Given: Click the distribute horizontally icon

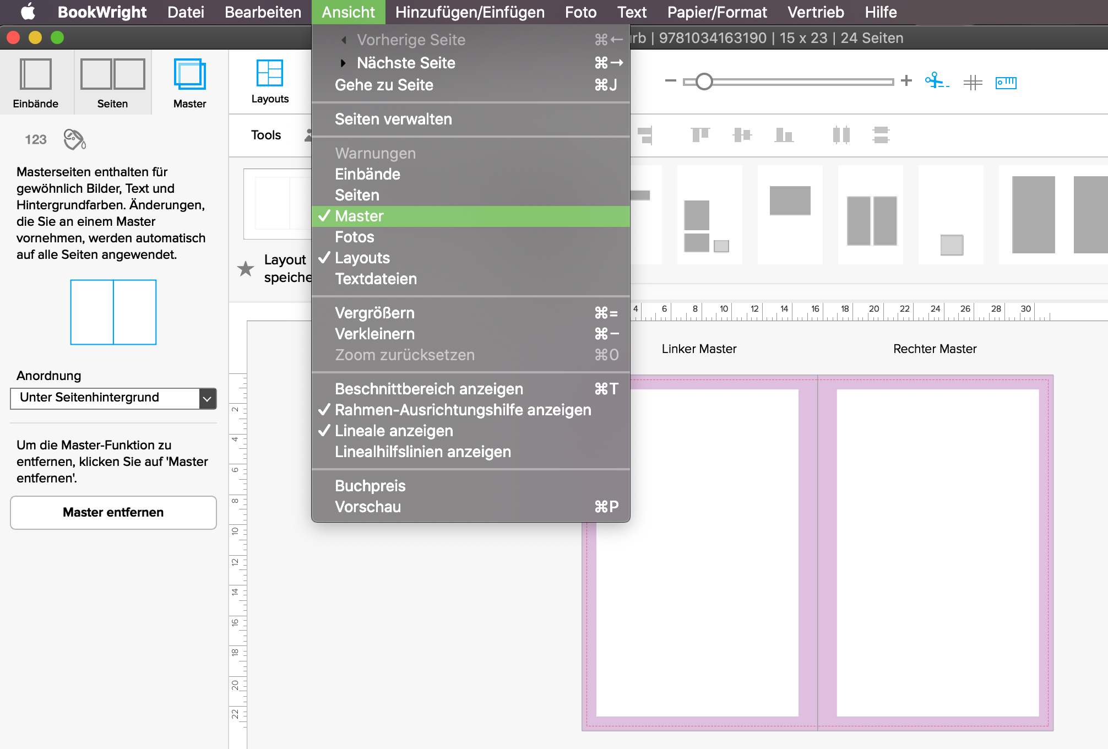Looking at the screenshot, I should click(841, 134).
